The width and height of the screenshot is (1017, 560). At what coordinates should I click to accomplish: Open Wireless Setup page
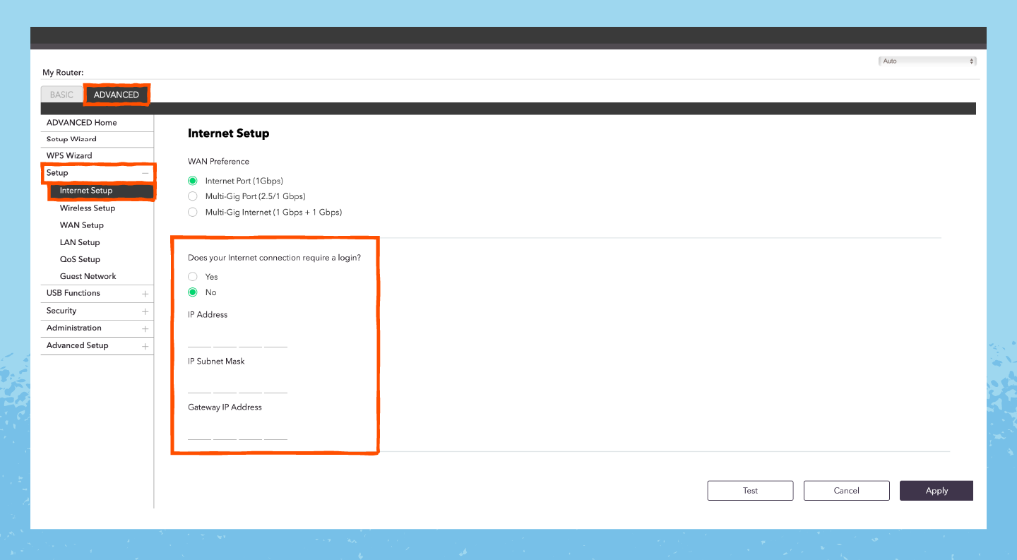[x=88, y=208]
